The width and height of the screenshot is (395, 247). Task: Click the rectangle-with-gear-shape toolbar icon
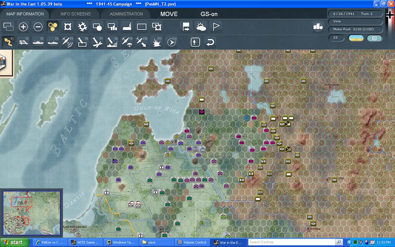(157, 27)
